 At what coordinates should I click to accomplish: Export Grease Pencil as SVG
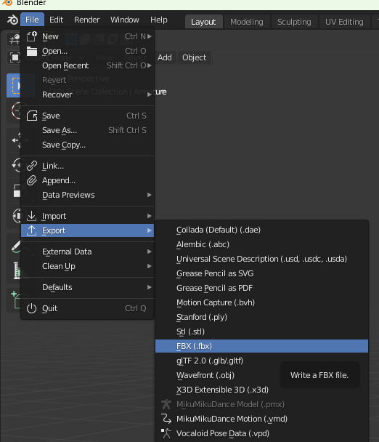tap(261, 274)
